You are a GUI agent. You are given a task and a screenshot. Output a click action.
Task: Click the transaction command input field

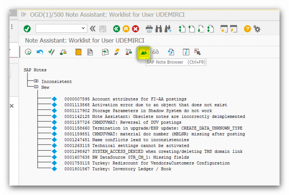(58, 29)
